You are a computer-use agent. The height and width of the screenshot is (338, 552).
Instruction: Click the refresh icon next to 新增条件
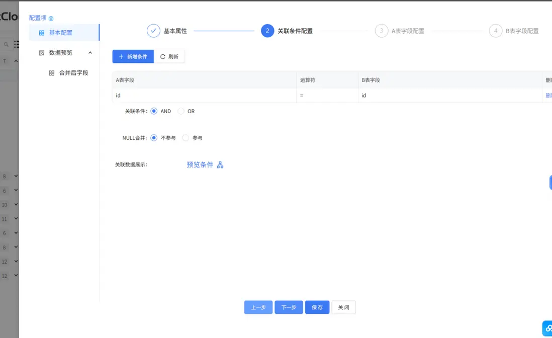click(163, 56)
